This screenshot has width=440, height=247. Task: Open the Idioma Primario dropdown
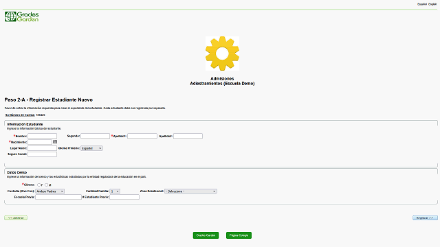(x=91, y=148)
